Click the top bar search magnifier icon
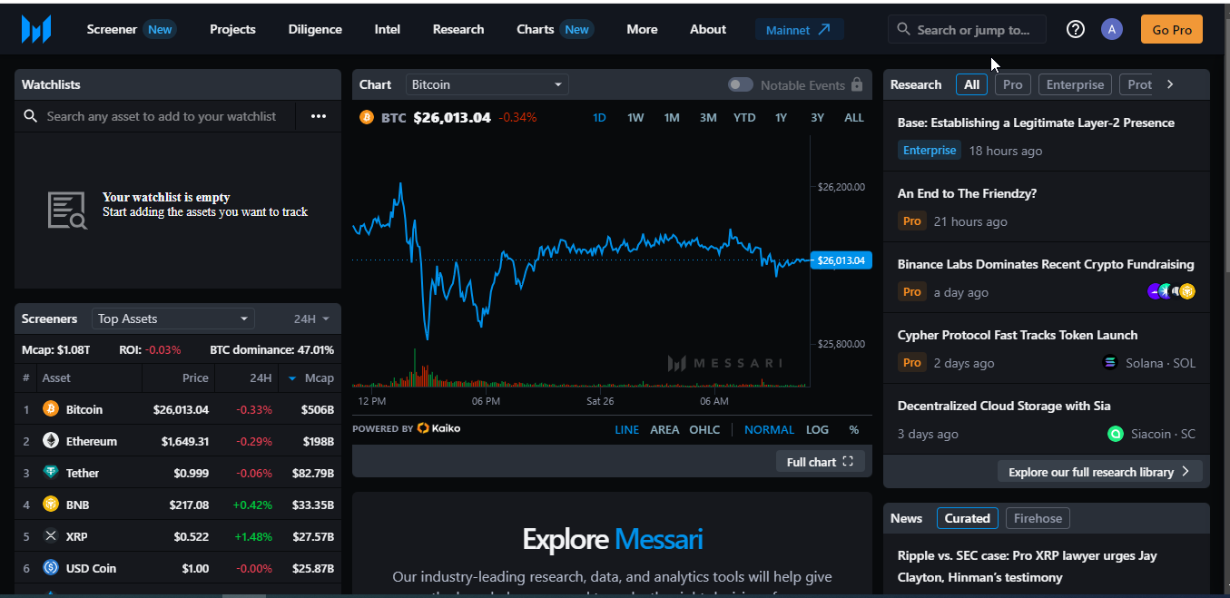Image resolution: width=1230 pixels, height=598 pixels. pos(903,29)
